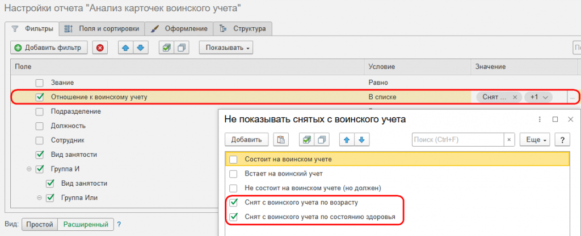Viewport: 581px width, 236px height.
Task: Uncheck all values icon in dialog toolbar
Action: 322,140
